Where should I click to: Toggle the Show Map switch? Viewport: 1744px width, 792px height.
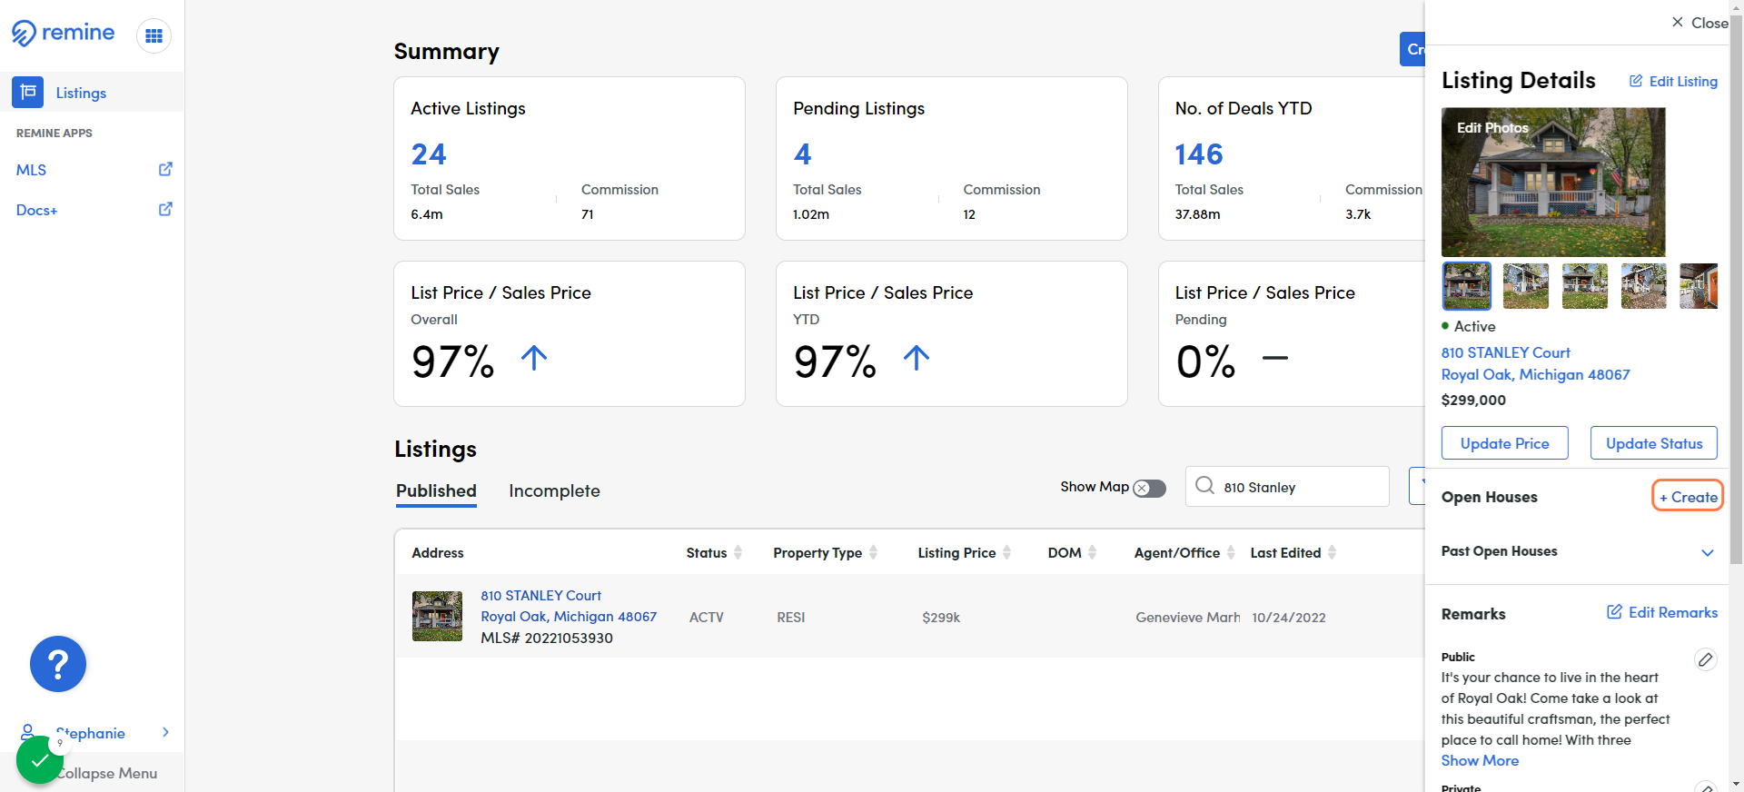point(1149,488)
